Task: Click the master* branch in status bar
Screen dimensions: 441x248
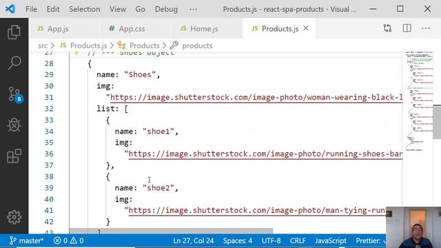Action: click(x=27, y=240)
